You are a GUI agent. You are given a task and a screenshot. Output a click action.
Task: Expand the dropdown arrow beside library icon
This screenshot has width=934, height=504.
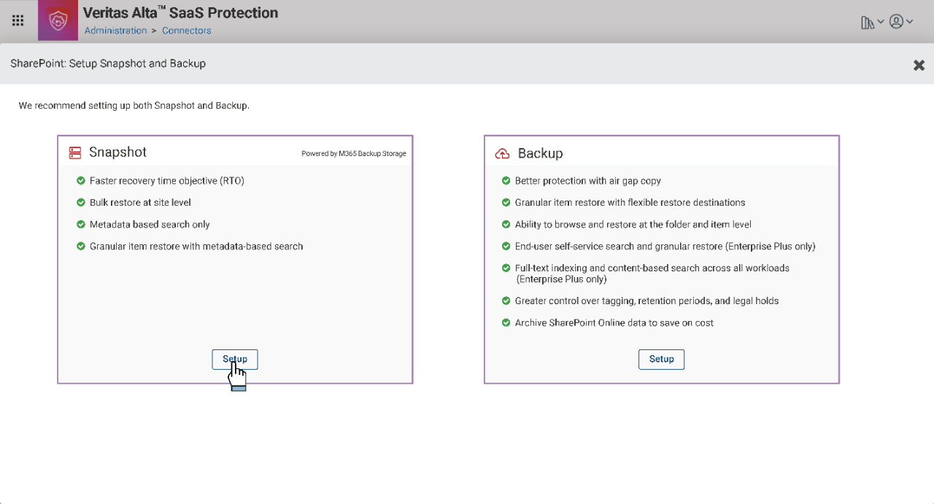(x=881, y=22)
